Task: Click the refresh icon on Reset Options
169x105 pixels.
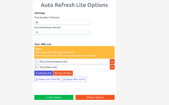Action: pyautogui.click(x=87, y=97)
